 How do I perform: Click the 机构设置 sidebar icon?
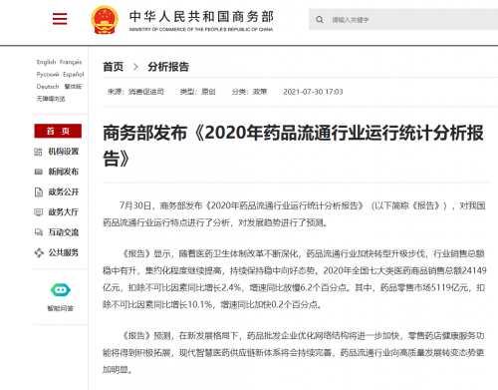coord(38,152)
